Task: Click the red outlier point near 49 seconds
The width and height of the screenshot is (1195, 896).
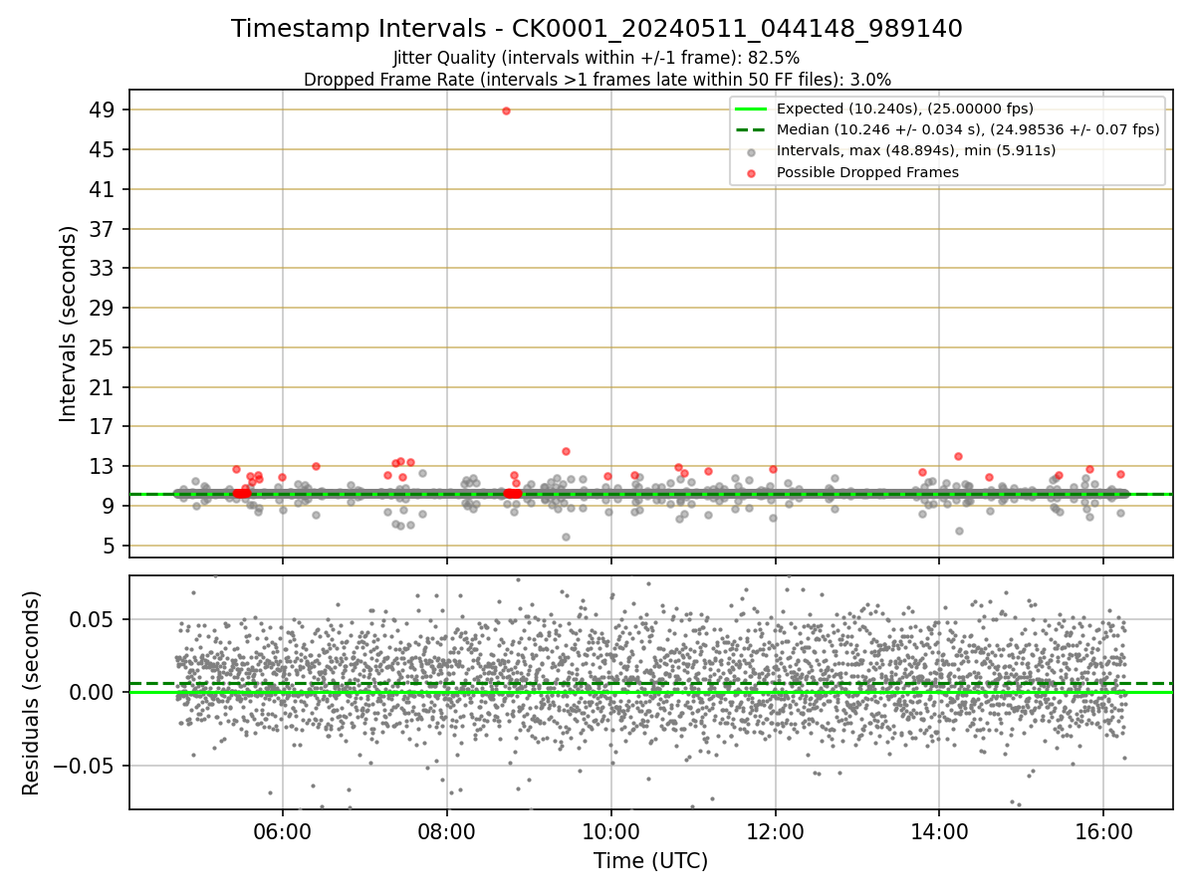Action: pyautogui.click(x=506, y=111)
